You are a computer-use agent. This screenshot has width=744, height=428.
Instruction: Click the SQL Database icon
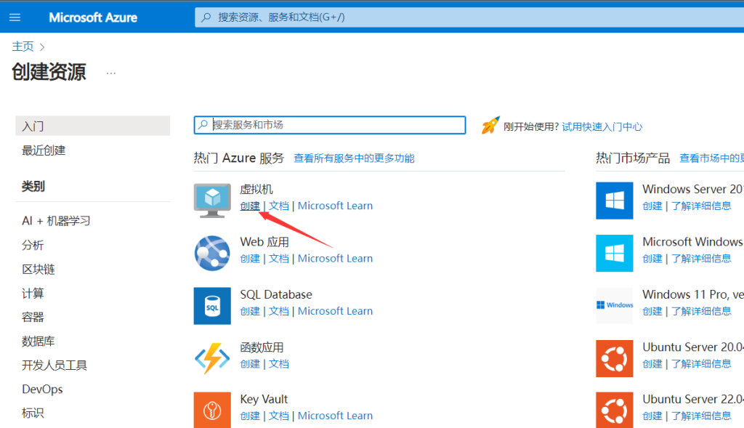point(212,305)
